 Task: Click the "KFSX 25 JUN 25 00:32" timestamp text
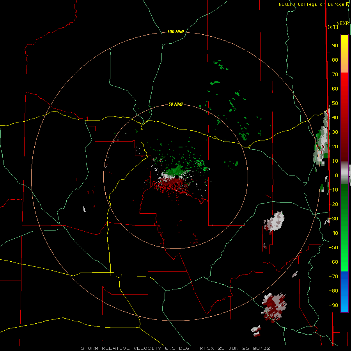pos(235,348)
